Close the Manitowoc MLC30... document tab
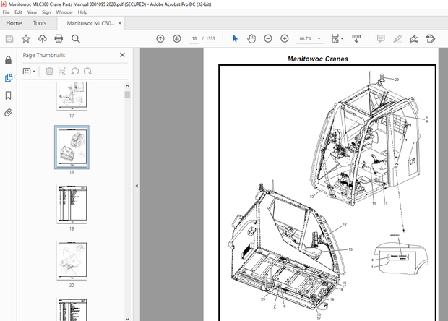The height and width of the screenshot is (321, 448). click(x=120, y=23)
